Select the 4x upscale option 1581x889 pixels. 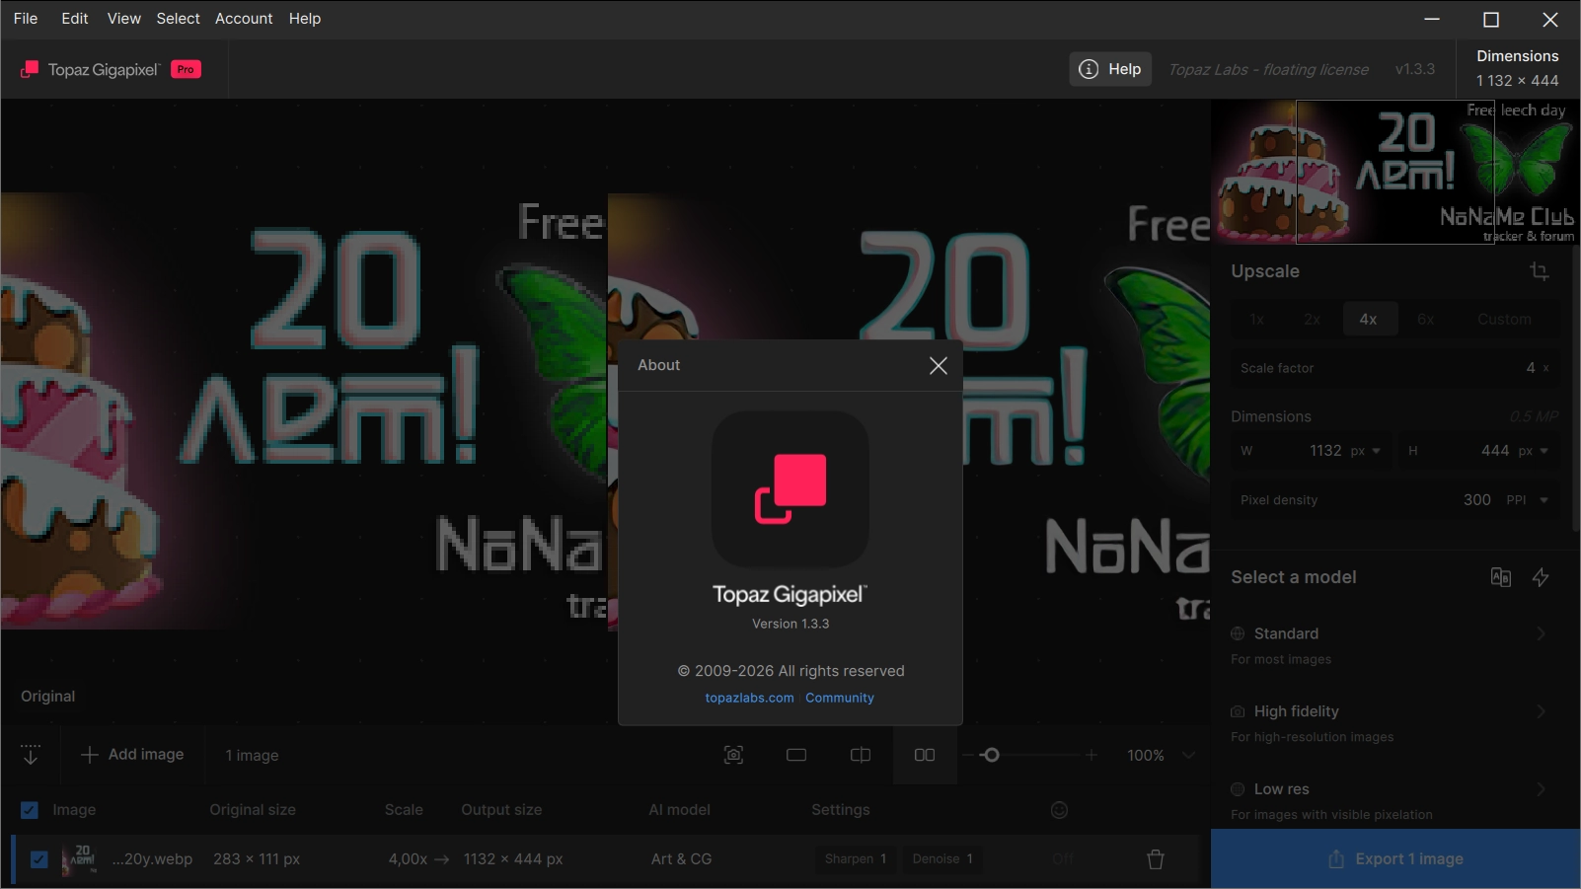pos(1369,319)
